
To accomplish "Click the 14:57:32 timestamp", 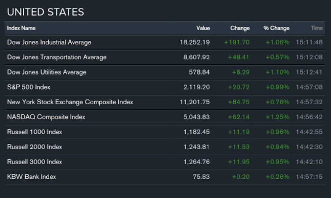I will pos(309,102).
